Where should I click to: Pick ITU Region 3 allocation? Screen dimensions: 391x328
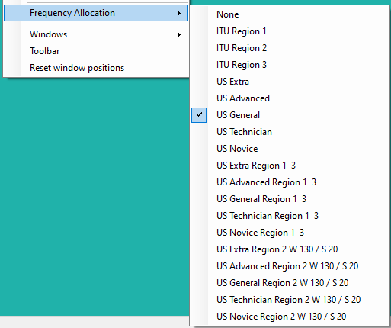(x=290, y=65)
